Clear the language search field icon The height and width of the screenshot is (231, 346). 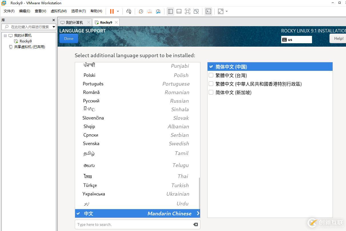196,224
